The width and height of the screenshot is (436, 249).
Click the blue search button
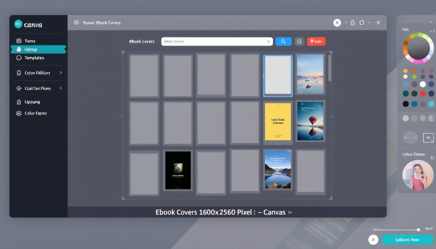click(283, 41)
